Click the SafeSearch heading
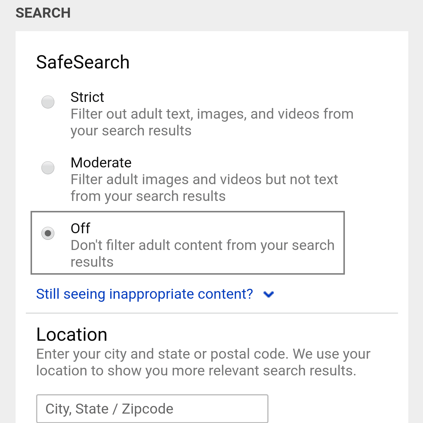The height and width of the screenshot is (423, 423). coord(83,62)
